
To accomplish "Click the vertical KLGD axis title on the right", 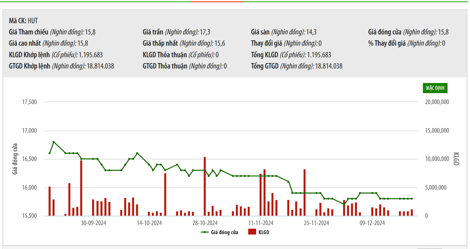I will pyautogui.click(x=456, y=159).
